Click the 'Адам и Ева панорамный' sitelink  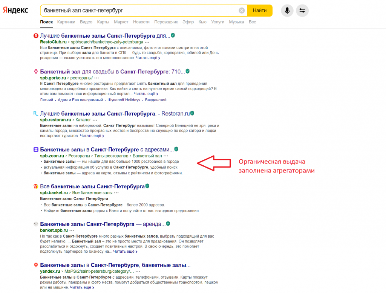80,100
